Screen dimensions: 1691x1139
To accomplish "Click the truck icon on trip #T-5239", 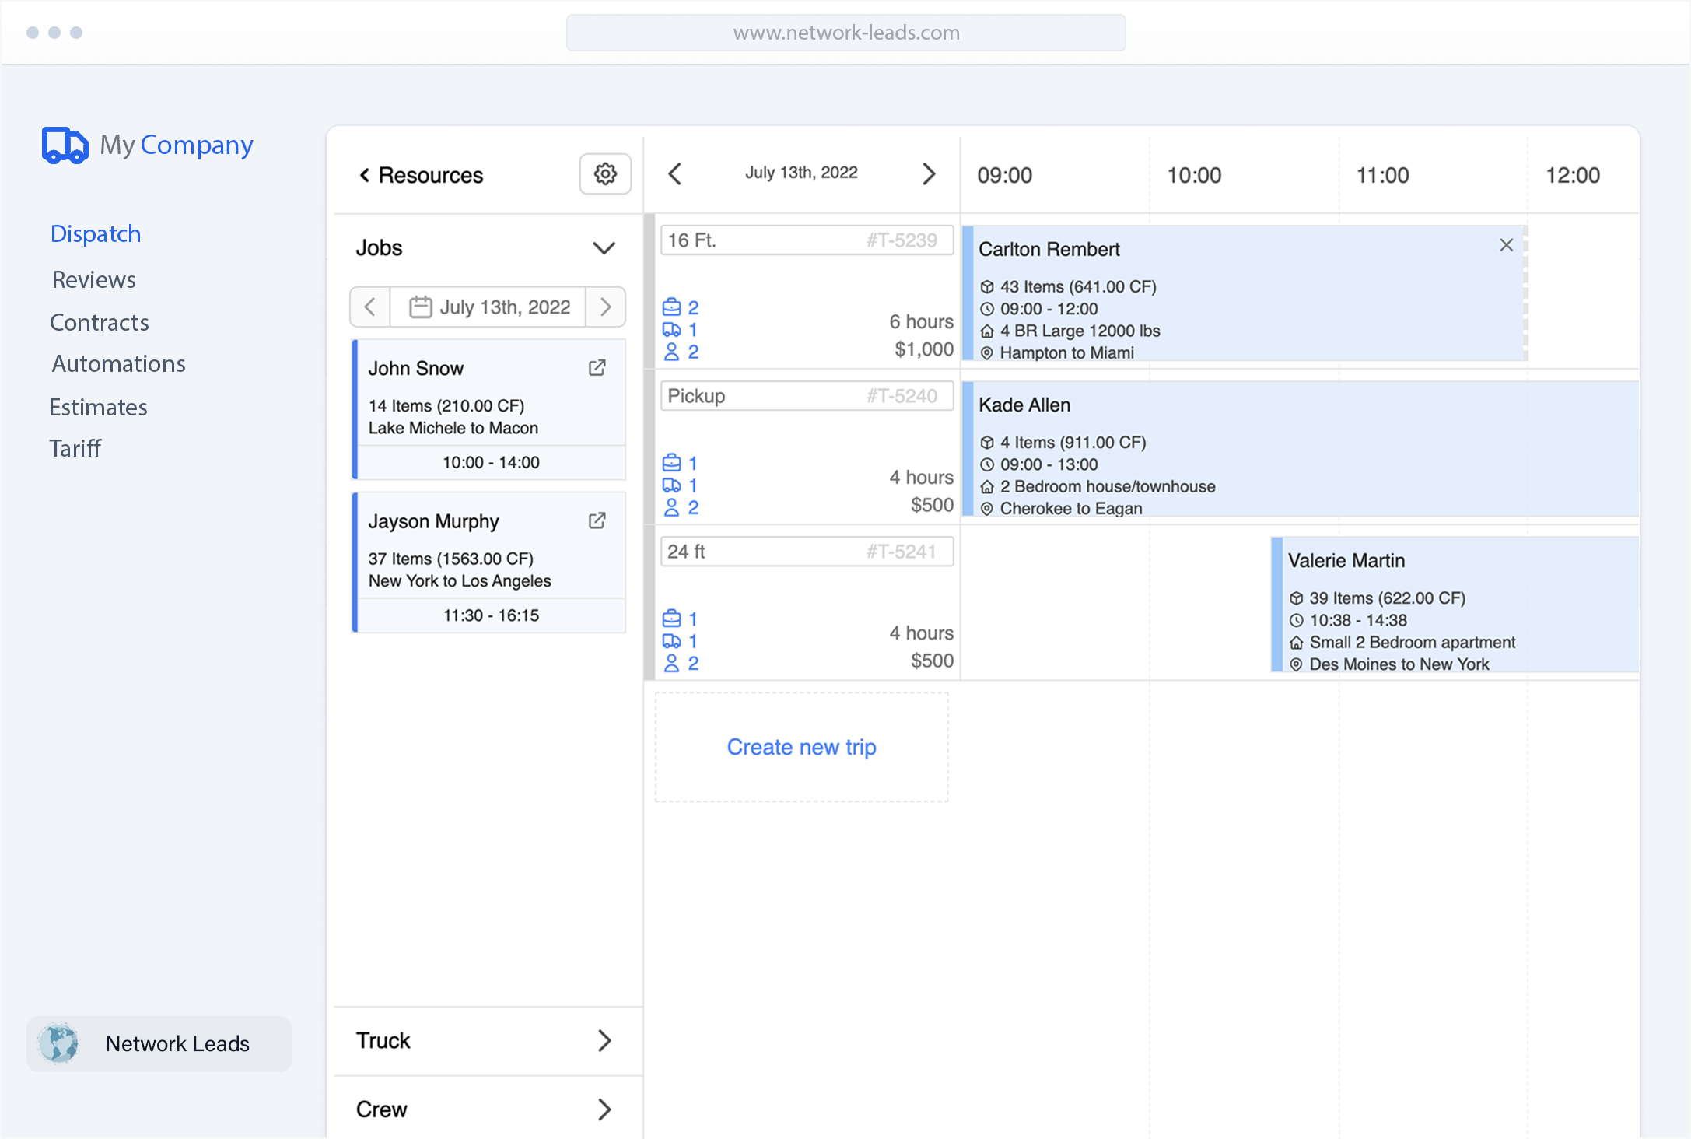I will pos(672,329).
